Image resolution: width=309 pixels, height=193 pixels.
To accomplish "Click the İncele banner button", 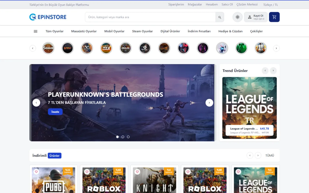I will (x=55, y=112).
